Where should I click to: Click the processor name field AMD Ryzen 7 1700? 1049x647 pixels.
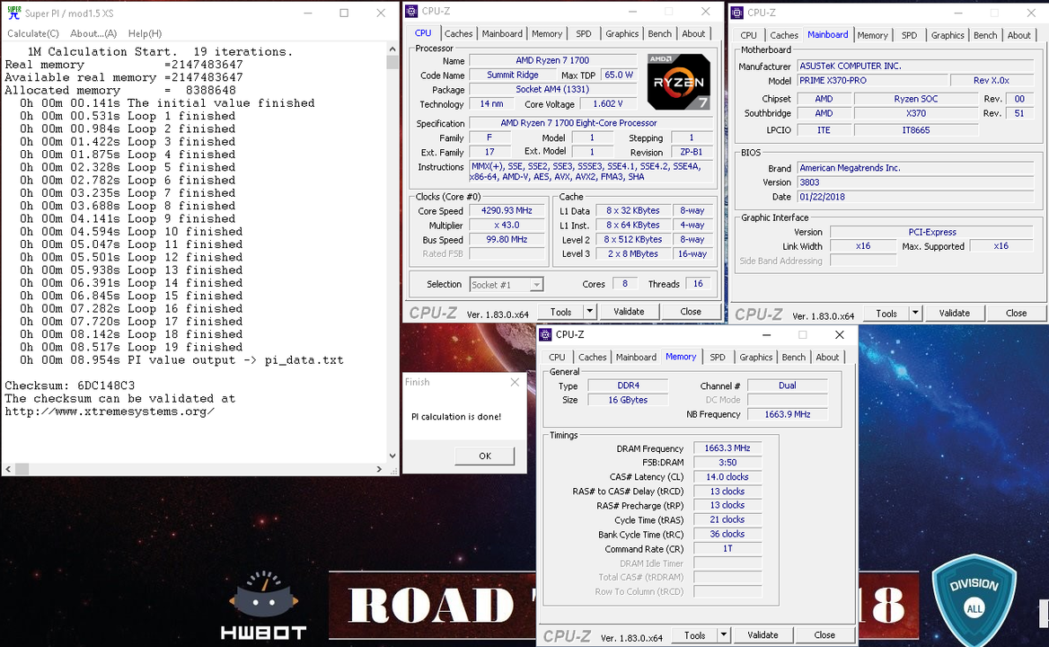point(552,60)
